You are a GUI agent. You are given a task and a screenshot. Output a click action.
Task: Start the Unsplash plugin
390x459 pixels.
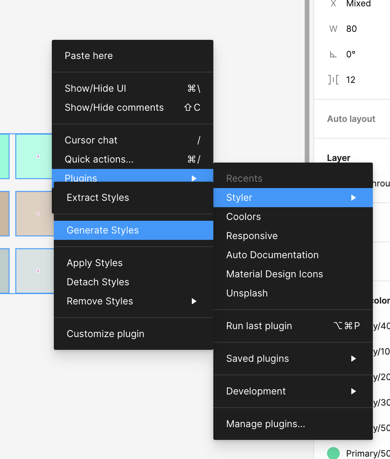247,293
